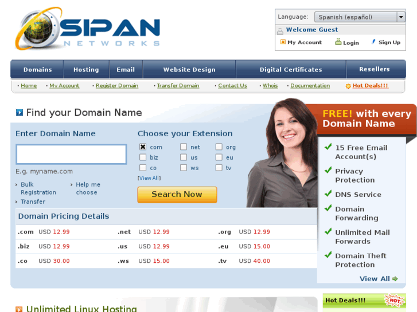Click the Documentation link

[x=310, y=85]
